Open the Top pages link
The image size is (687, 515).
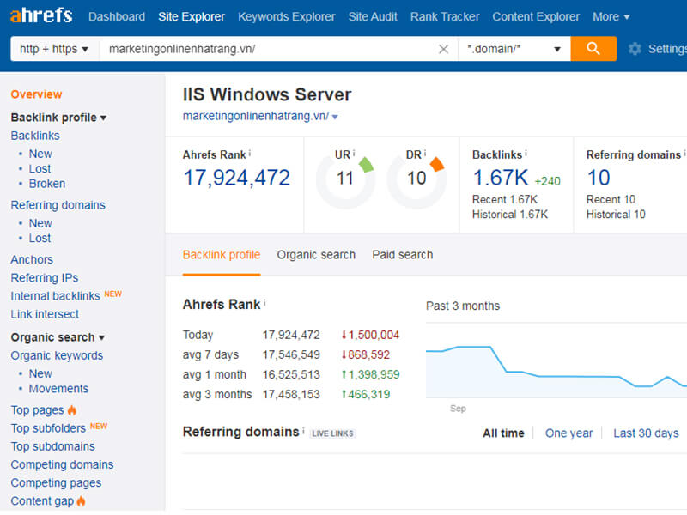[37, 410]
